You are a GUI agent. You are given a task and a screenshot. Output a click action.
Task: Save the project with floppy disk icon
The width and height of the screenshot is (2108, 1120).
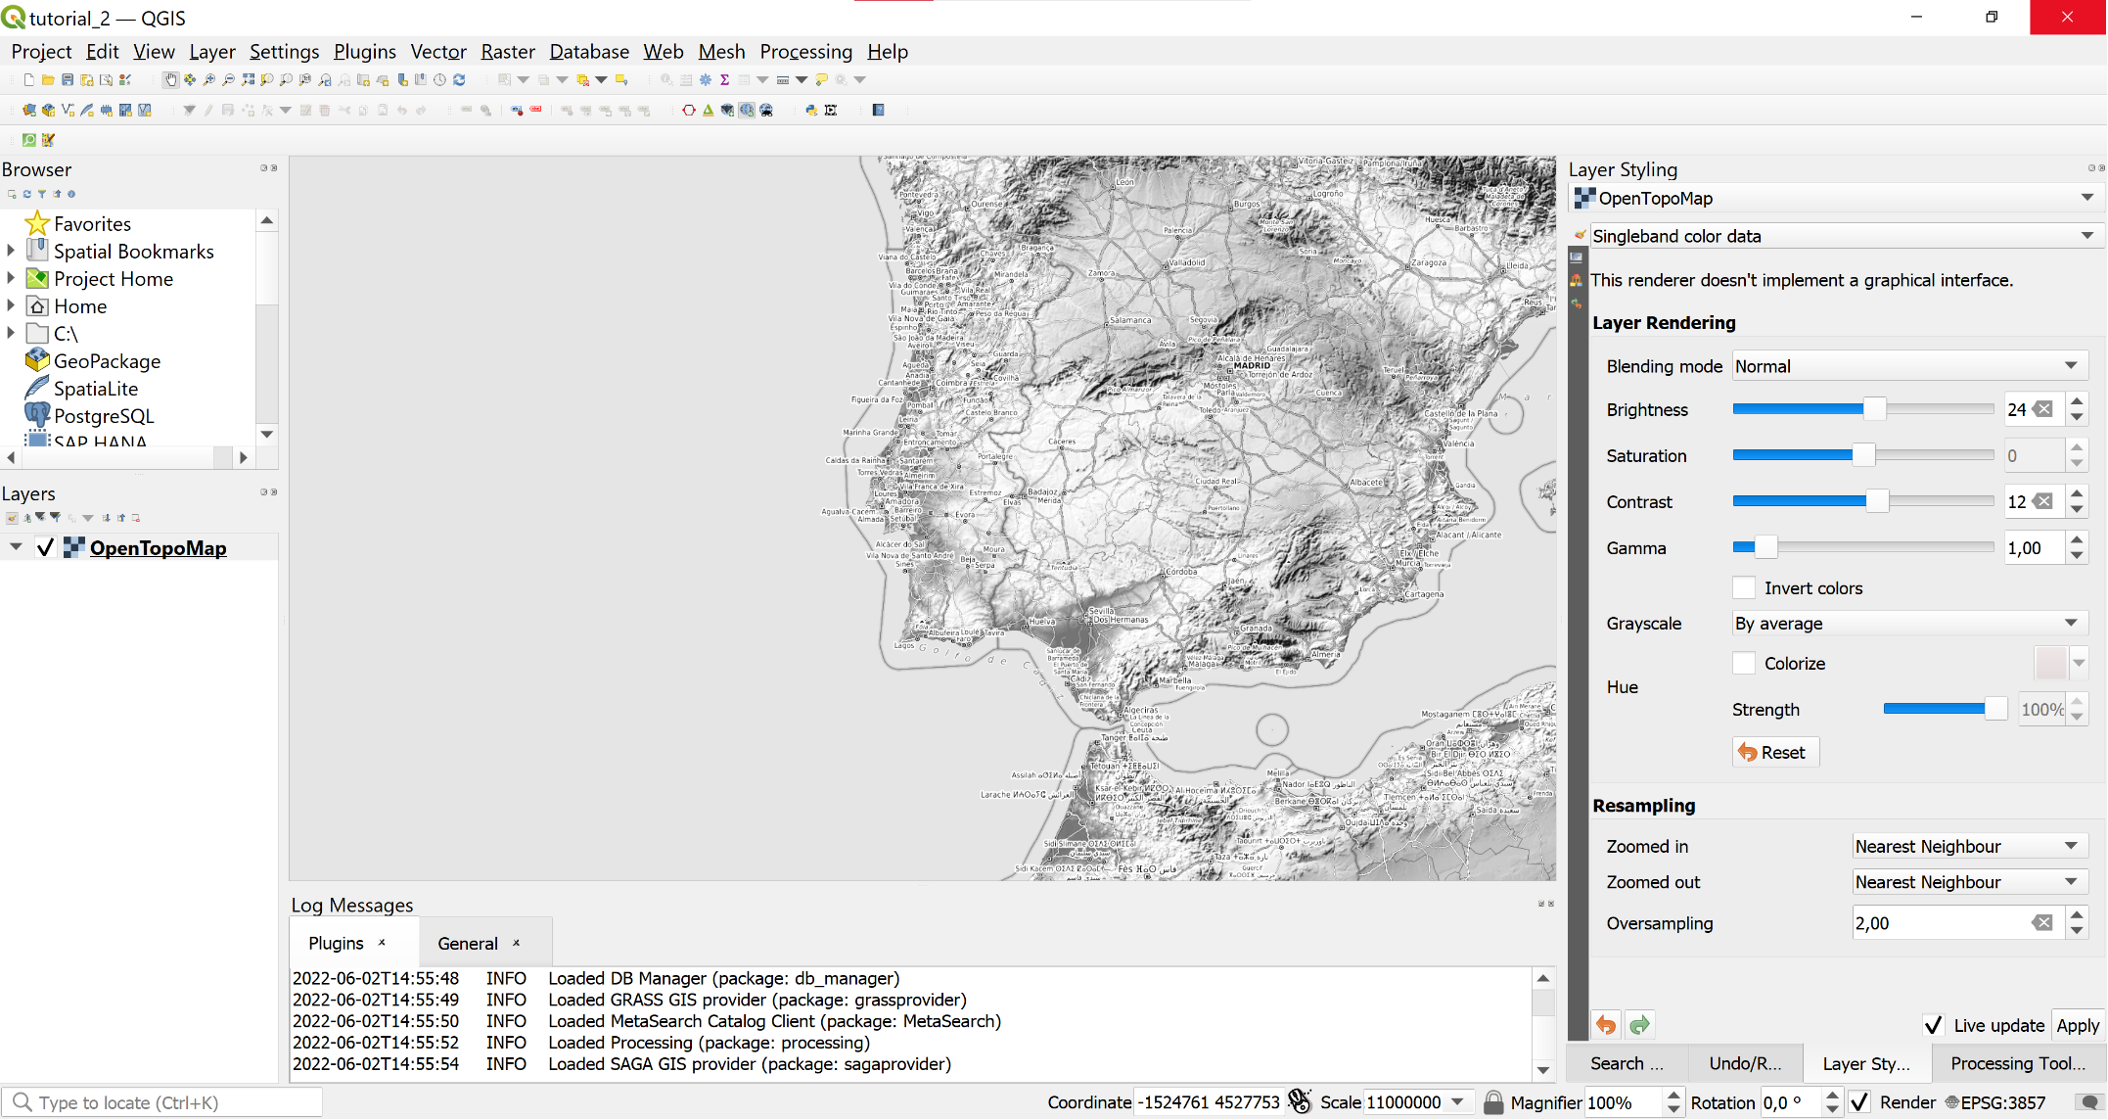click(x=68, y=80)
